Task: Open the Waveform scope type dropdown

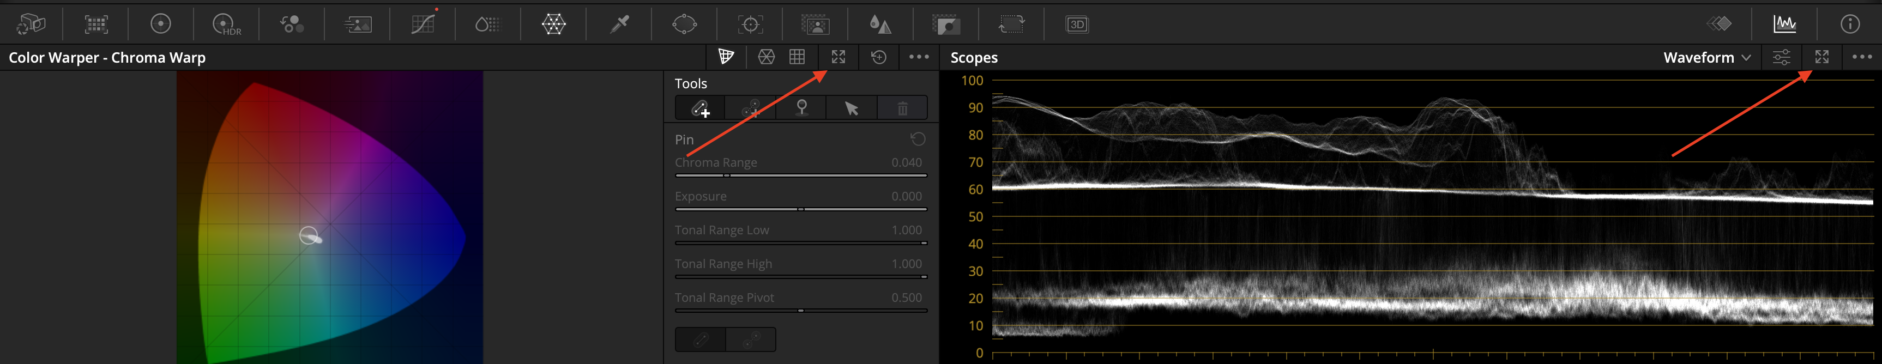Action: (x=1706, y=57)
